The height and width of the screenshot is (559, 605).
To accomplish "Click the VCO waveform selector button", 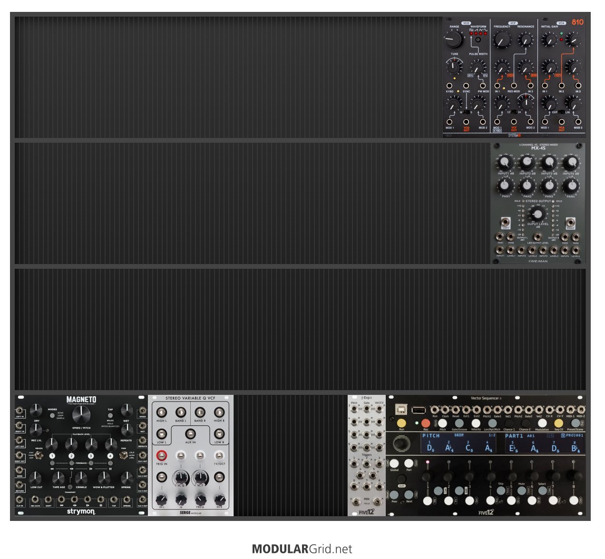I will tap(478, 39).
